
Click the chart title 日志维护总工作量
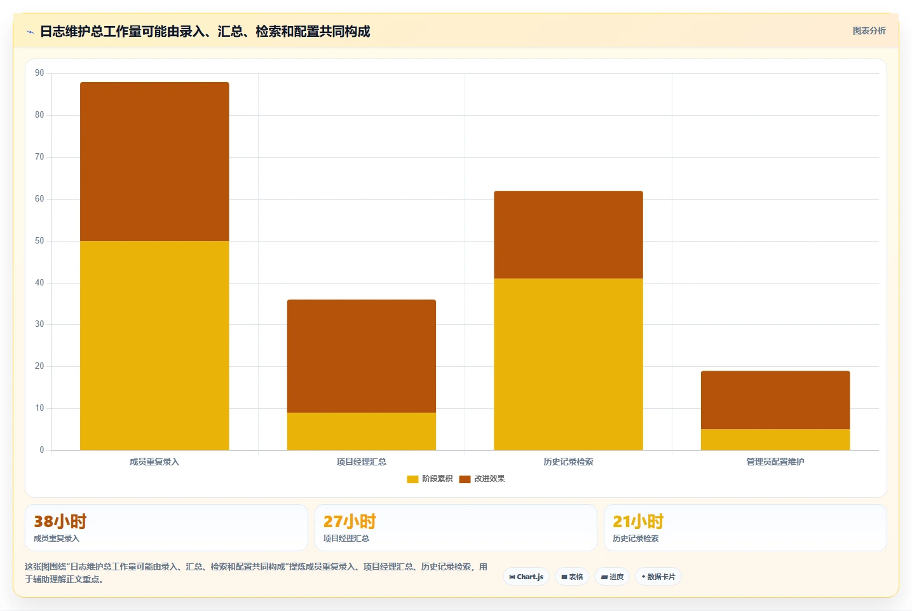(205, 31)
